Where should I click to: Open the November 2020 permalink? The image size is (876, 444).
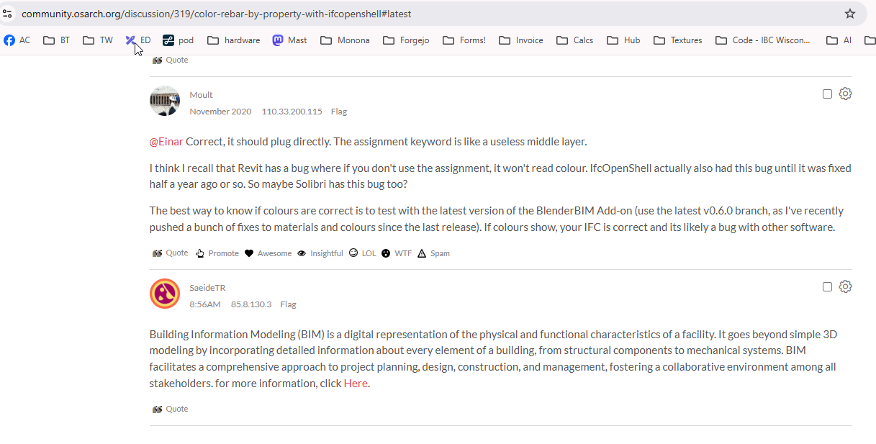(220, 112)
